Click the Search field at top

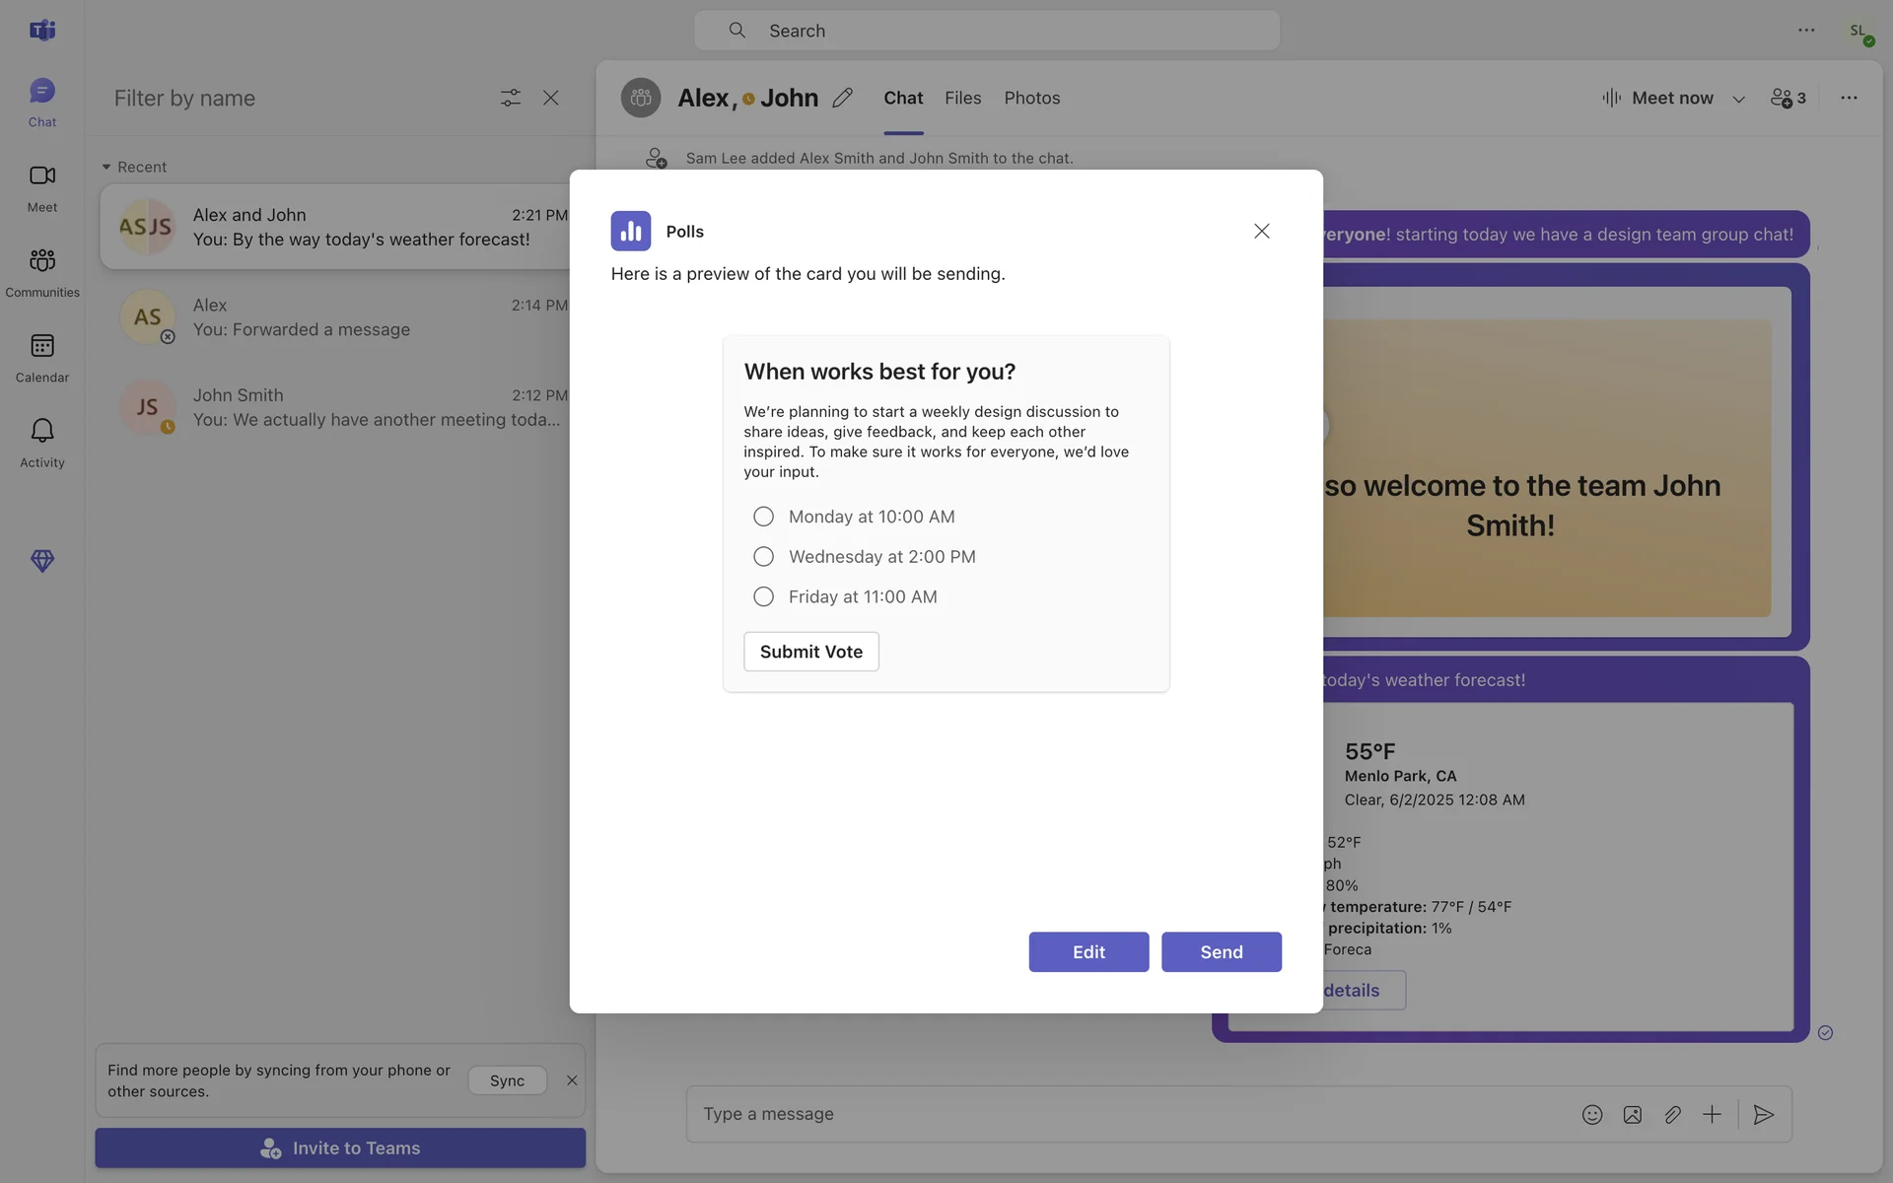[986, 31]
